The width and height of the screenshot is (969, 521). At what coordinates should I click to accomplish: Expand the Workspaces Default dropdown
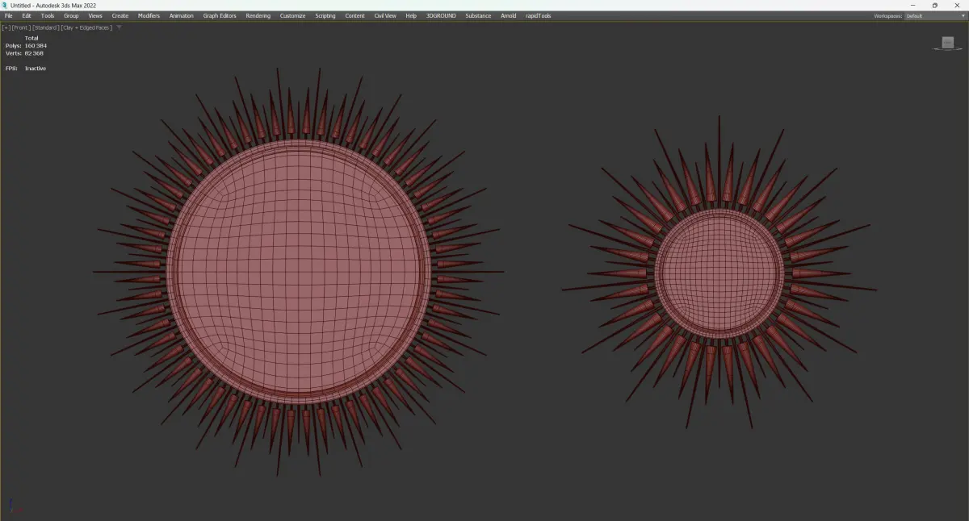click(x=934, y=15)
